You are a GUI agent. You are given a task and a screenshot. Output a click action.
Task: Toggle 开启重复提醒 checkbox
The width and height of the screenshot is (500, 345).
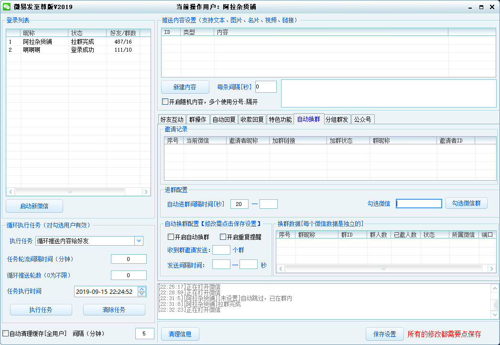223,237
